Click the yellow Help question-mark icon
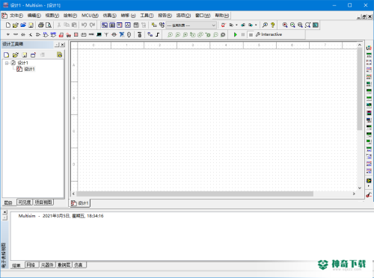 click(x=273, y=25)
